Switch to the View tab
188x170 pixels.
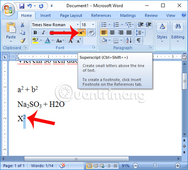(x=170, y=15)
